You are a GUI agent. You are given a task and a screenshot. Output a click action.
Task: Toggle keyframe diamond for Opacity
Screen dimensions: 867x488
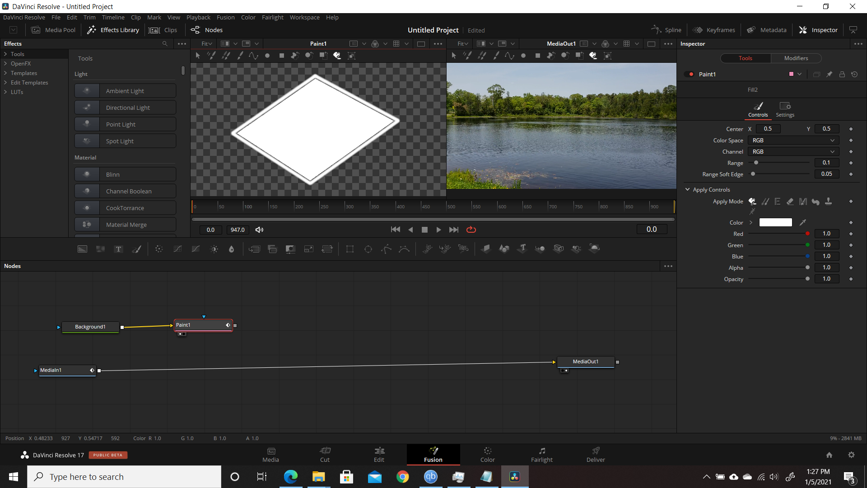click(851, 279)
